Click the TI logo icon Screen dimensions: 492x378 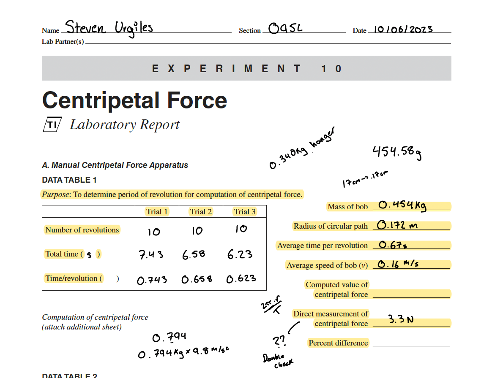point(52,124)
